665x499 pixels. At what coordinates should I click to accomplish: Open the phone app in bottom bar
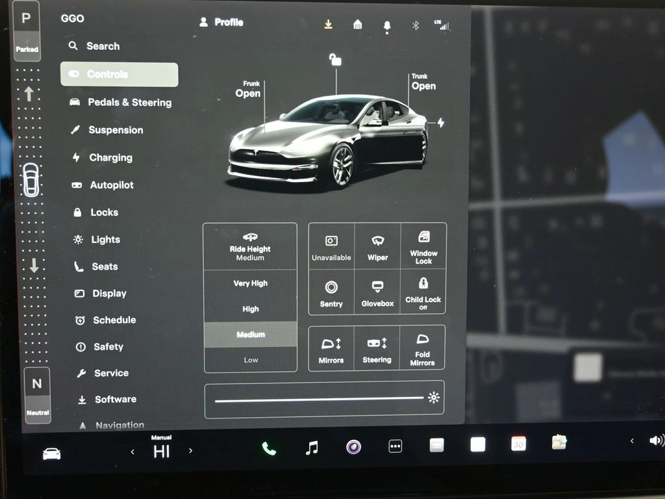pyautogui.click(x=268, y=448)
